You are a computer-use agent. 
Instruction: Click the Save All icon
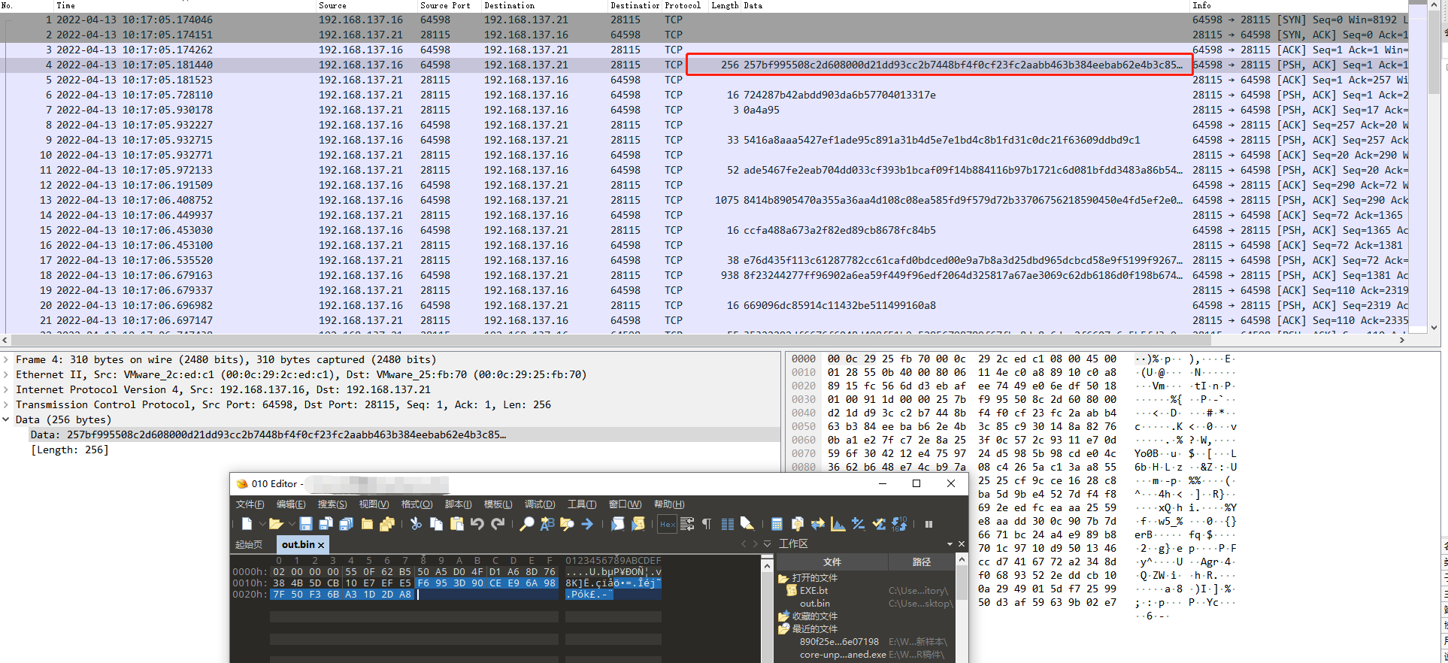point(346,524)
